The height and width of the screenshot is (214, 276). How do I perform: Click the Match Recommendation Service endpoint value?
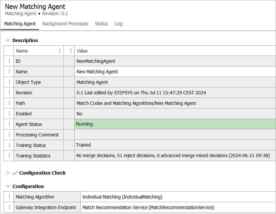148,207
